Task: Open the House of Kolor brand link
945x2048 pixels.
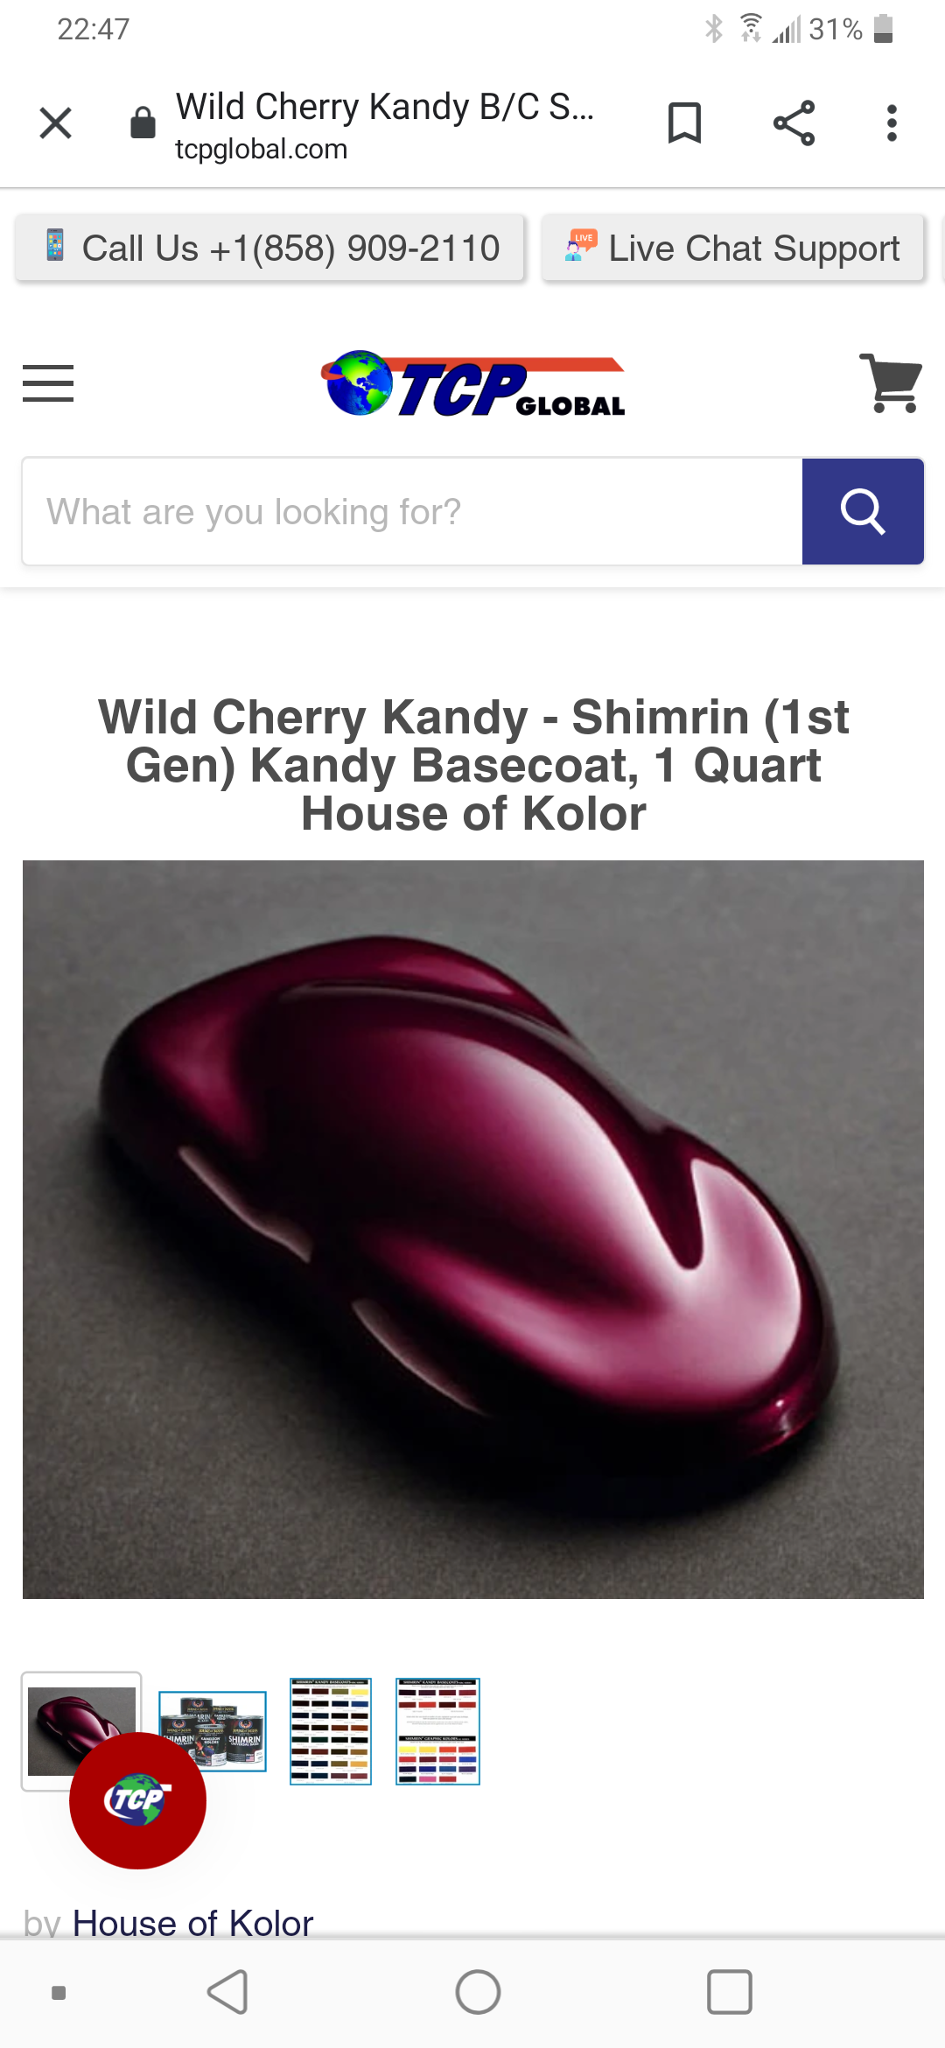Action: (192, 1923)
